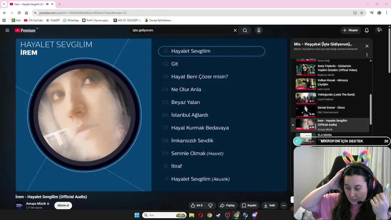Download the video with İndir
Screen dimensions: 391x220
[270, 205]
